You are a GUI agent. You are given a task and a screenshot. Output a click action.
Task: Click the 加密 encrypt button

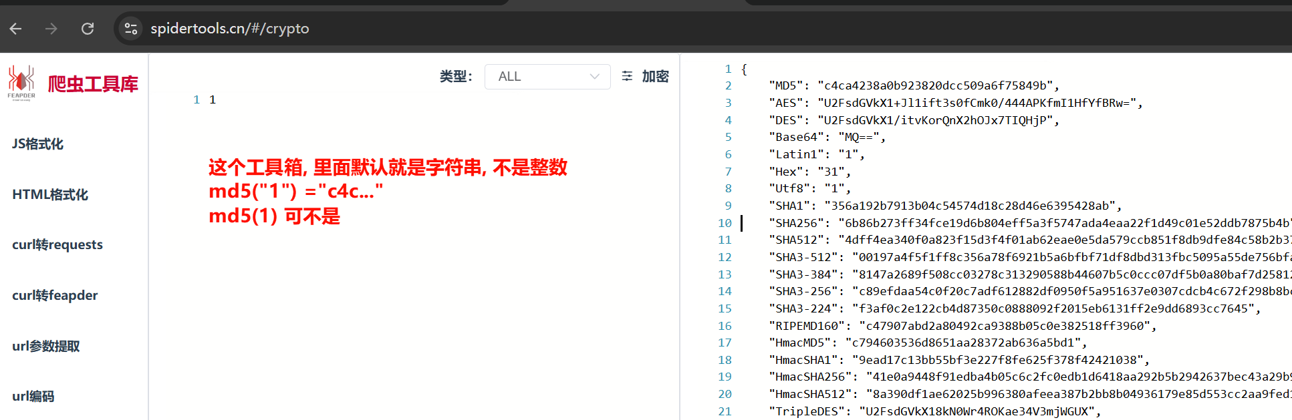tap(655, 77)
